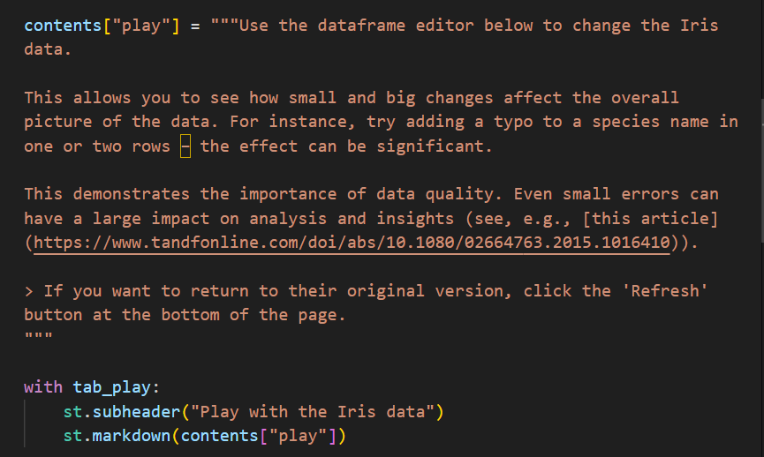Click the word "dataframe" in the string
Screen dimensions: 764x457
pos(357,25)
